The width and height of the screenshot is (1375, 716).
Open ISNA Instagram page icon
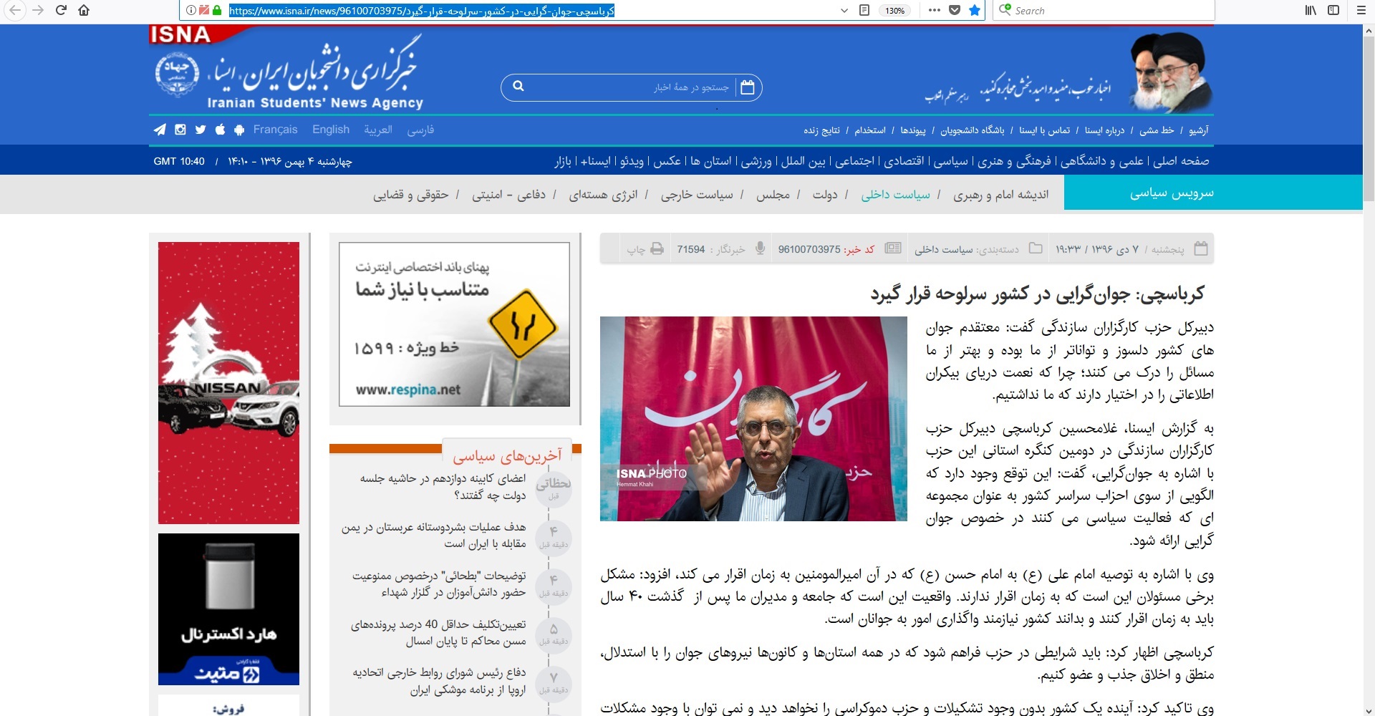pyautogui.click(x=180, y=130)
